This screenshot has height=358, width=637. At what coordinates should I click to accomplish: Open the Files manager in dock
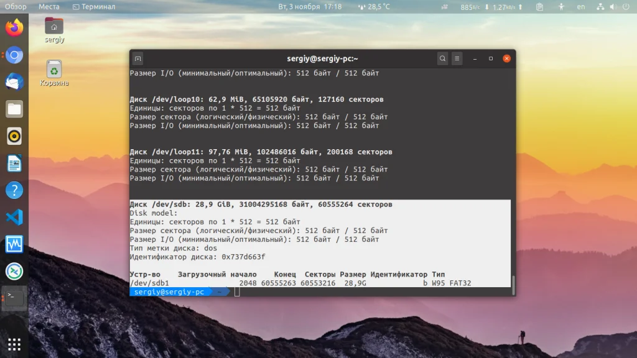coord(14,109)
